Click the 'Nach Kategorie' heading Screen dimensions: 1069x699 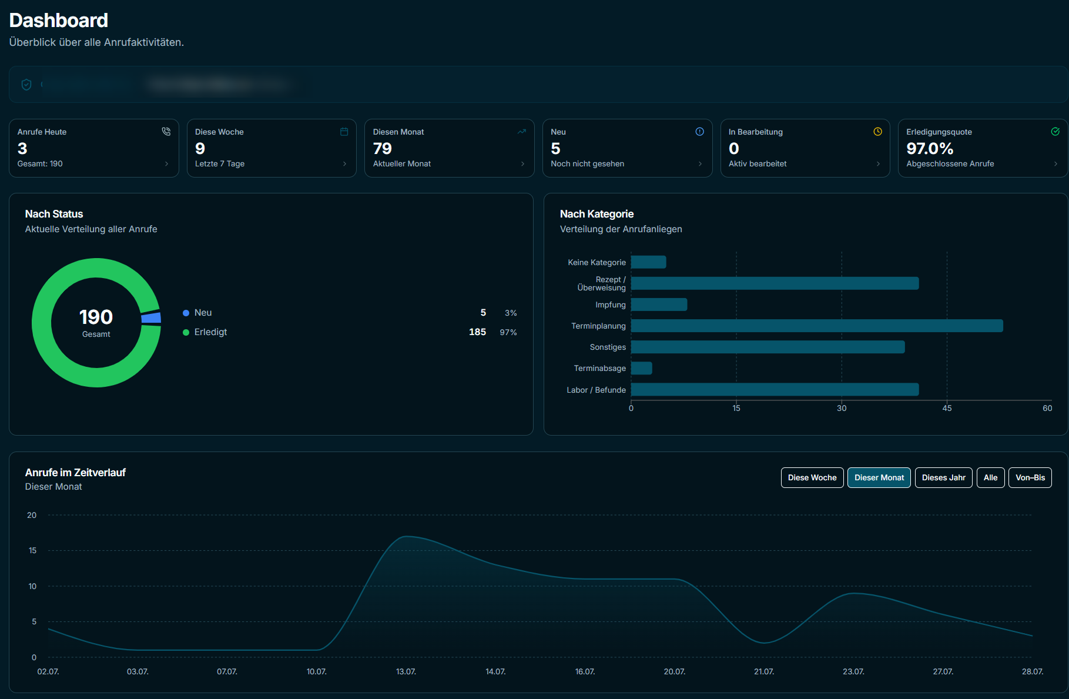click(597, 214)
